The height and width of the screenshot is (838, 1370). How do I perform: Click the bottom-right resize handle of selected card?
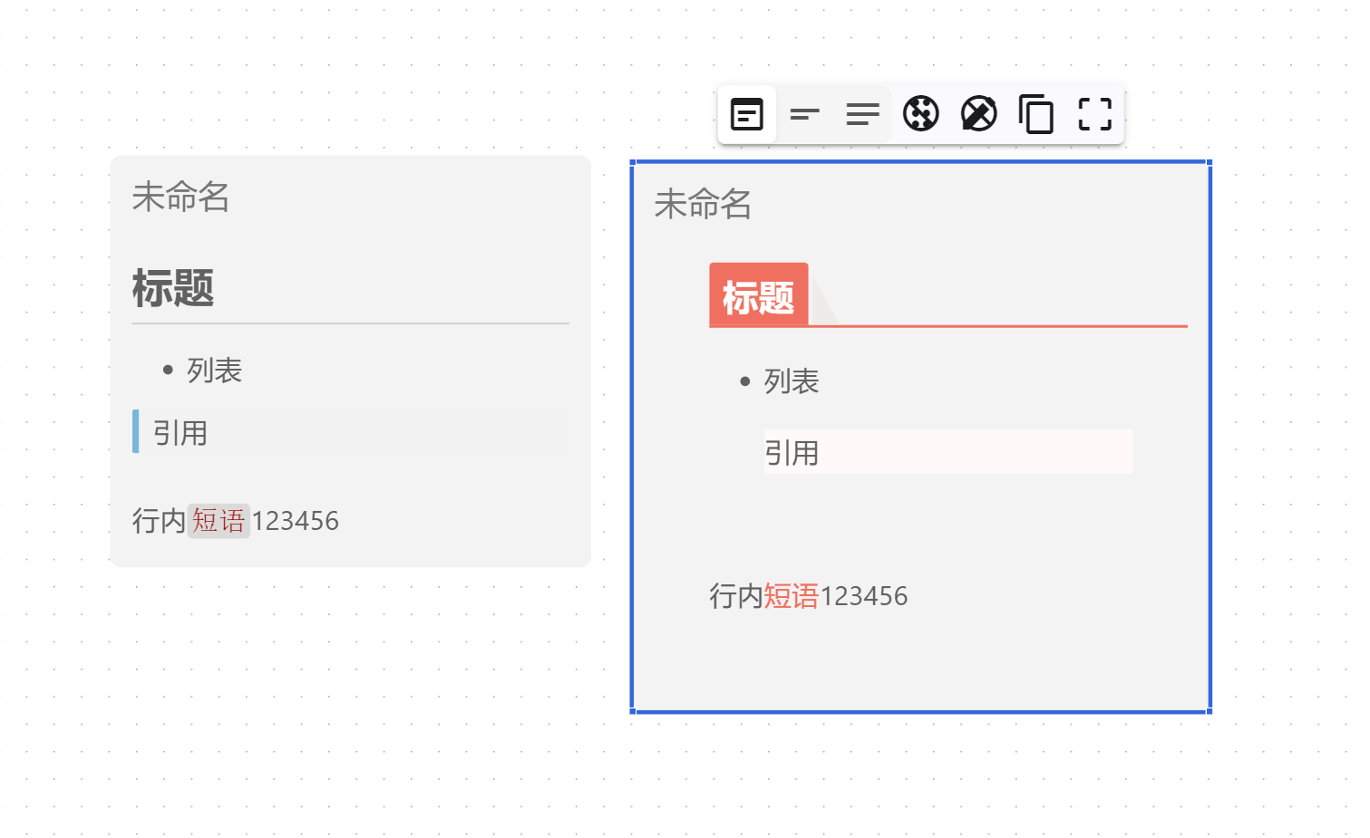pyautogui.click(x=1210, y=711)
